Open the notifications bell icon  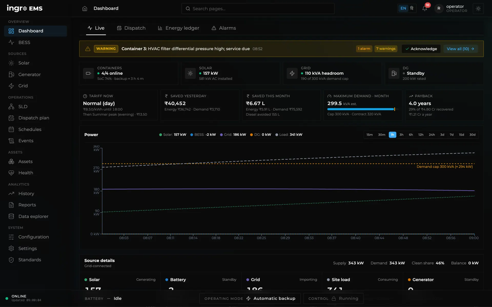425,8
